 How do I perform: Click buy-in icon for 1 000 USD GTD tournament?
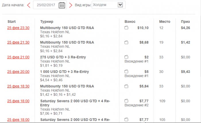pos(126,72)
